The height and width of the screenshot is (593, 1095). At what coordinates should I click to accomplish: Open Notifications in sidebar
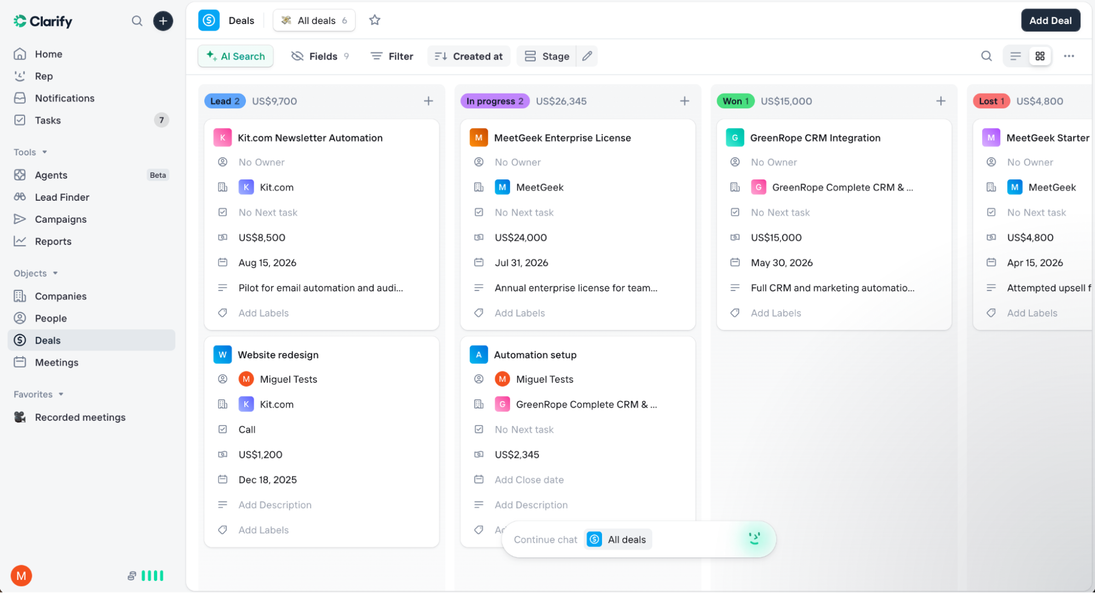[x=91, y=98]
